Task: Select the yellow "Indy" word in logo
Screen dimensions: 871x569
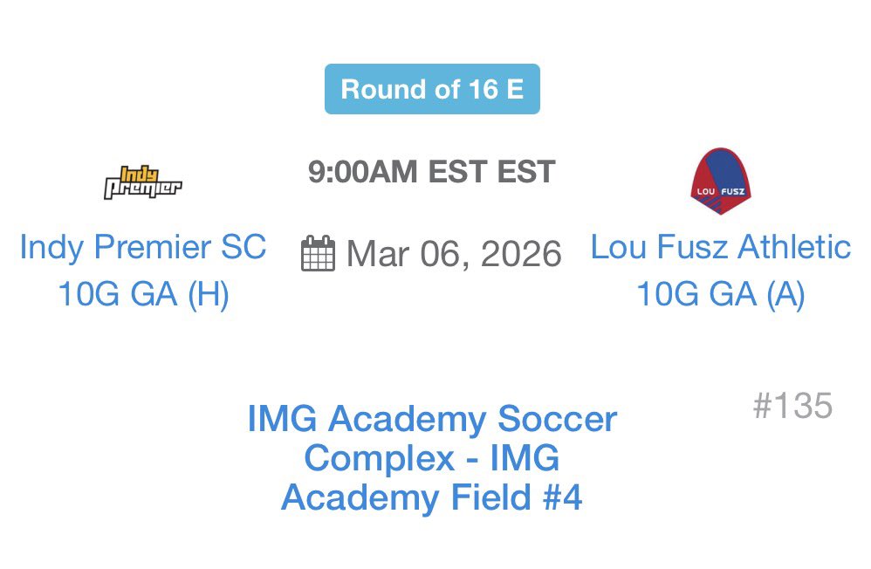Action: click(x=139, y=174)
